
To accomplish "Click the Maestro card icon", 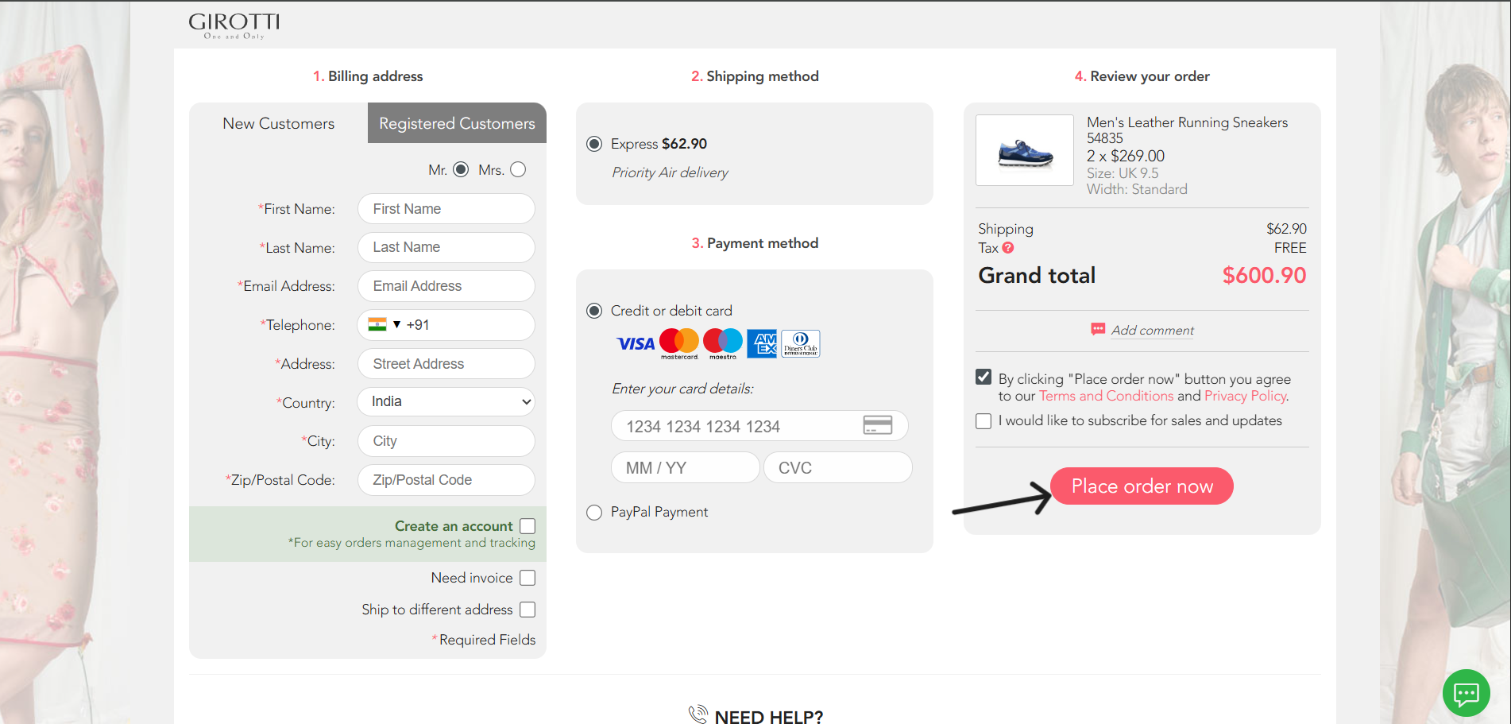I will point(723,343).
